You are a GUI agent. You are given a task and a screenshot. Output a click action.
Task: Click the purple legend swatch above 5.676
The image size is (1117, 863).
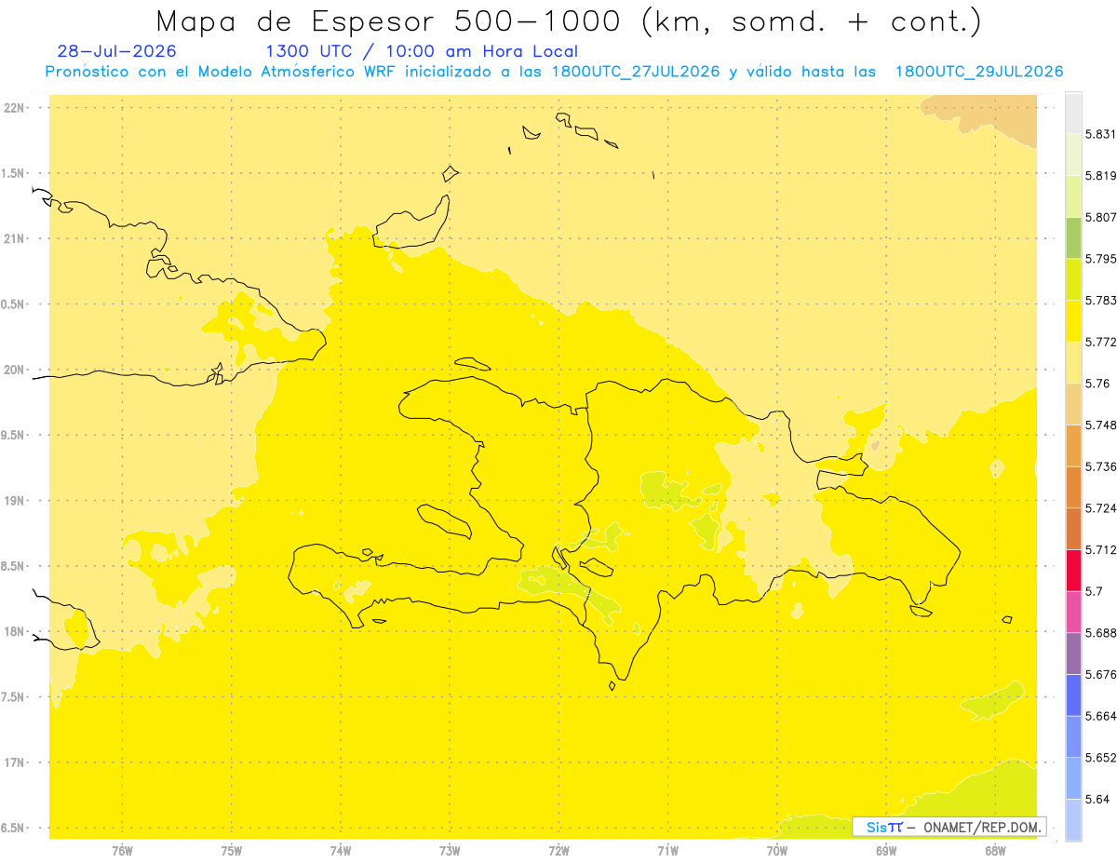point(1073,653)
